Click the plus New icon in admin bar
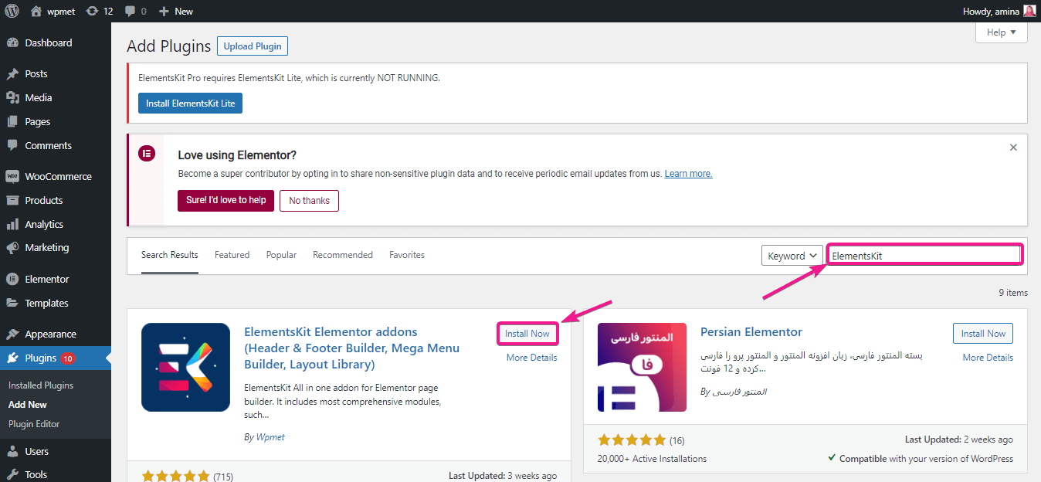Screen dimensions: 1041x482 tap(164, 11)
